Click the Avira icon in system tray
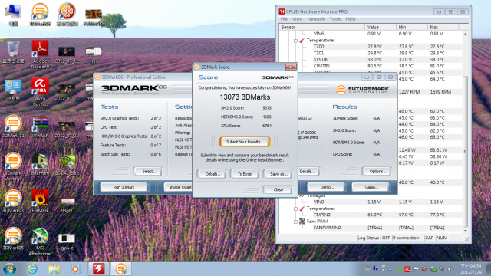Screen dimensions: 491x276 click(407, 269)
